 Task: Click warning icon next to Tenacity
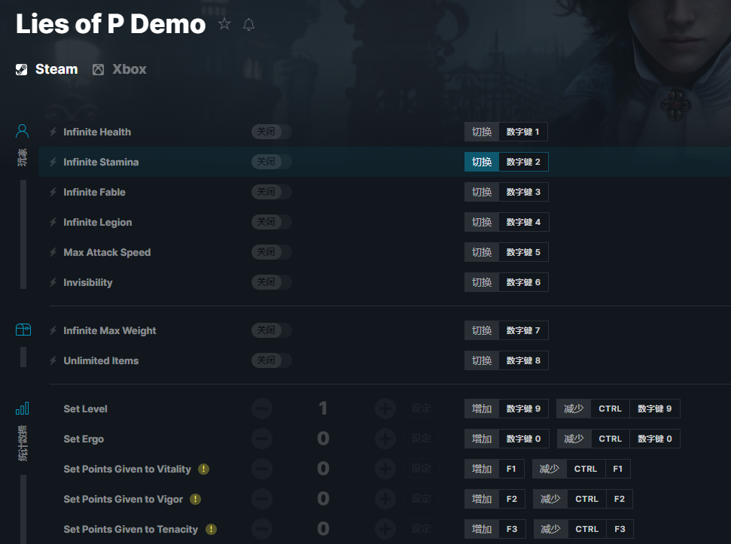tap(212, 529)
